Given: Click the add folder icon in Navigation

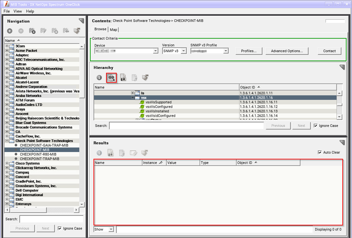Looking at the screenshot, I should point(32,31).
